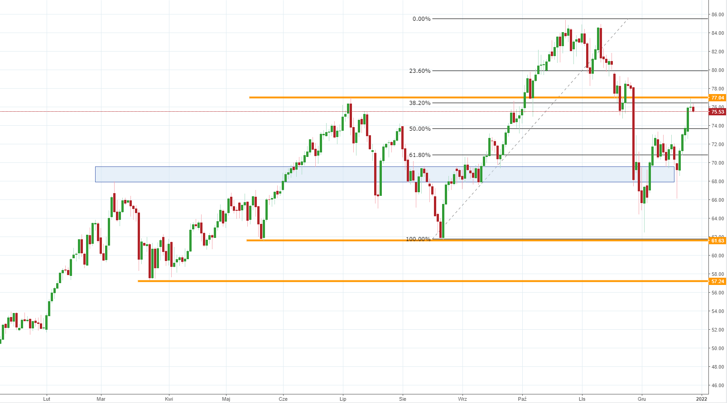Image resolution: width=727 pixels, height=403 pixels.
Task: Select the orange support line at 61.63
Action: pyautogui.click(x=477, y=240)
